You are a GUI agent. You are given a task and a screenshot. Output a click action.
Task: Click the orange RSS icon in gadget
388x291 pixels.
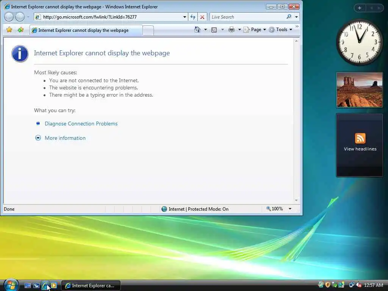[x=360, y=138]
